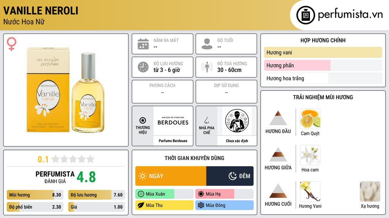
Task: Click the person silhouette age icon
Action: tap(207, 44)
